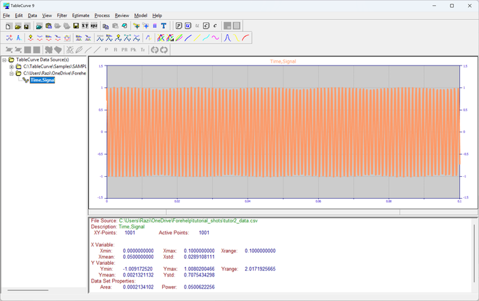Click the orange signal plot area
Image resolution: width=479 pixels, height=301 pixels.
(x=283, y=132)
